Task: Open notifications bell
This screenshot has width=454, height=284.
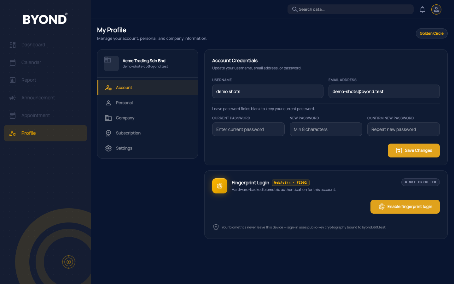Action: (422, 9)
